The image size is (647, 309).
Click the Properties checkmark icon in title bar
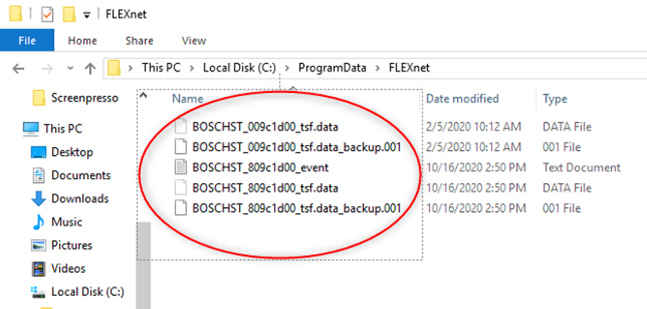[x=48, y=14]
